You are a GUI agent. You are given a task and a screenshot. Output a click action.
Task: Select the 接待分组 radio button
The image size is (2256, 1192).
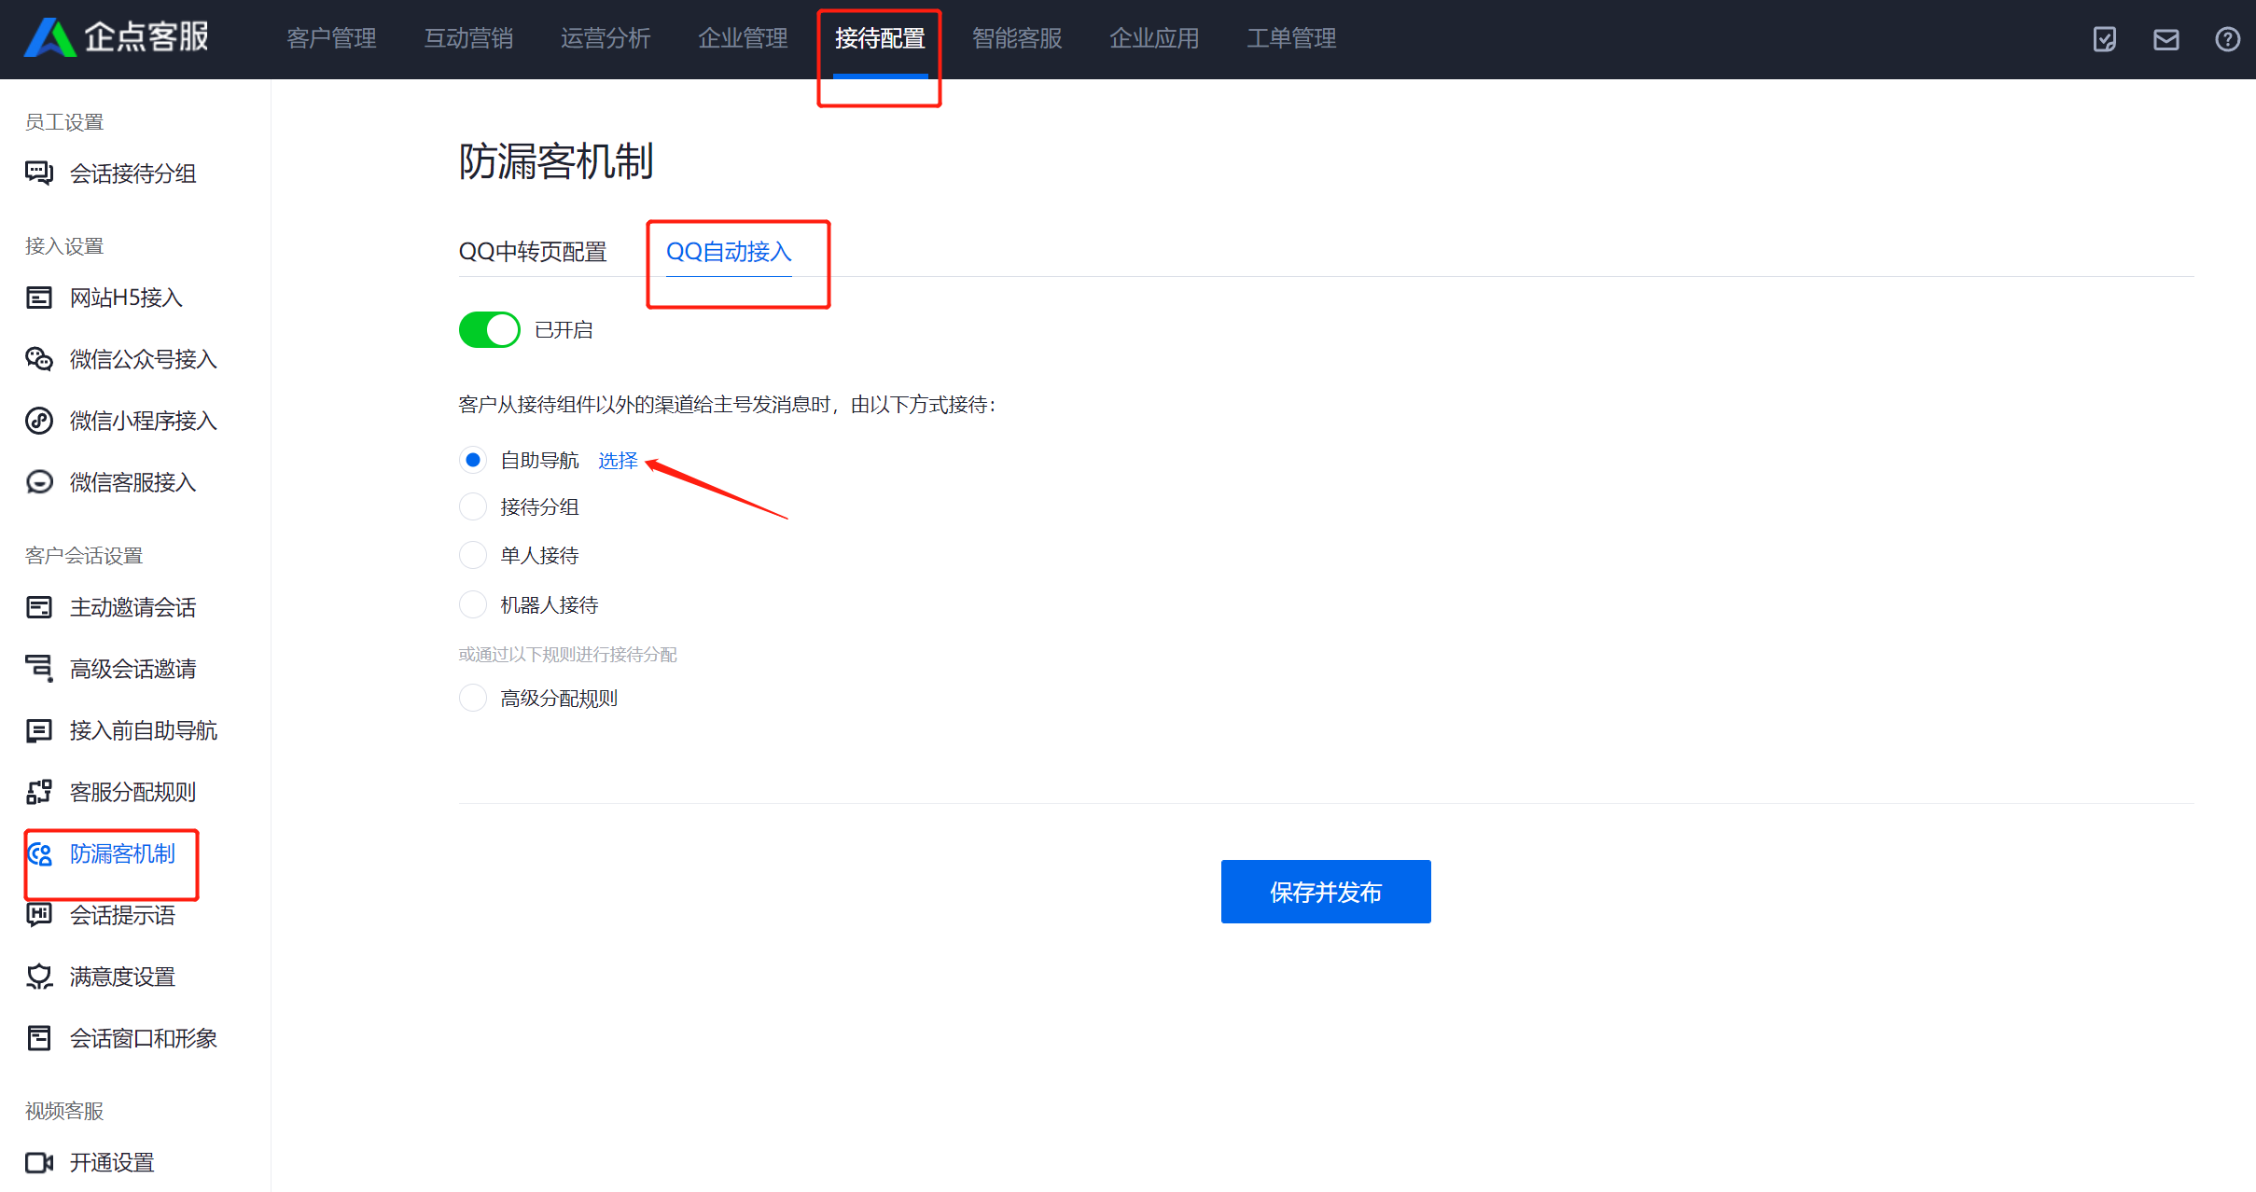pos(473,506)
